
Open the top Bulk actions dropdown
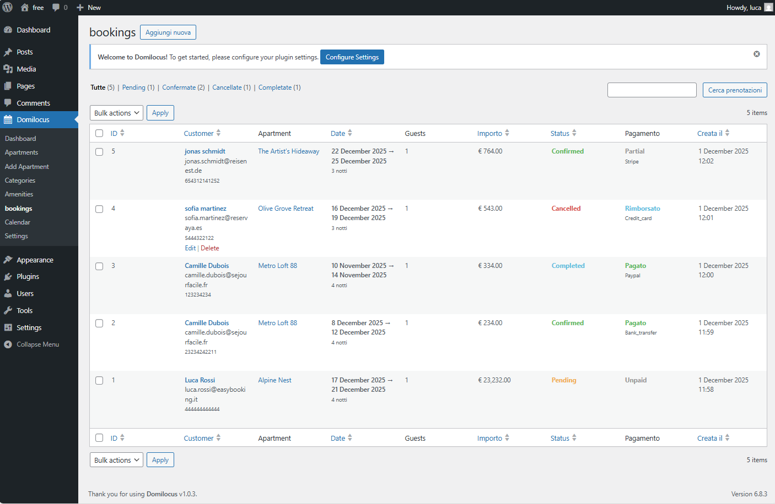116,113
